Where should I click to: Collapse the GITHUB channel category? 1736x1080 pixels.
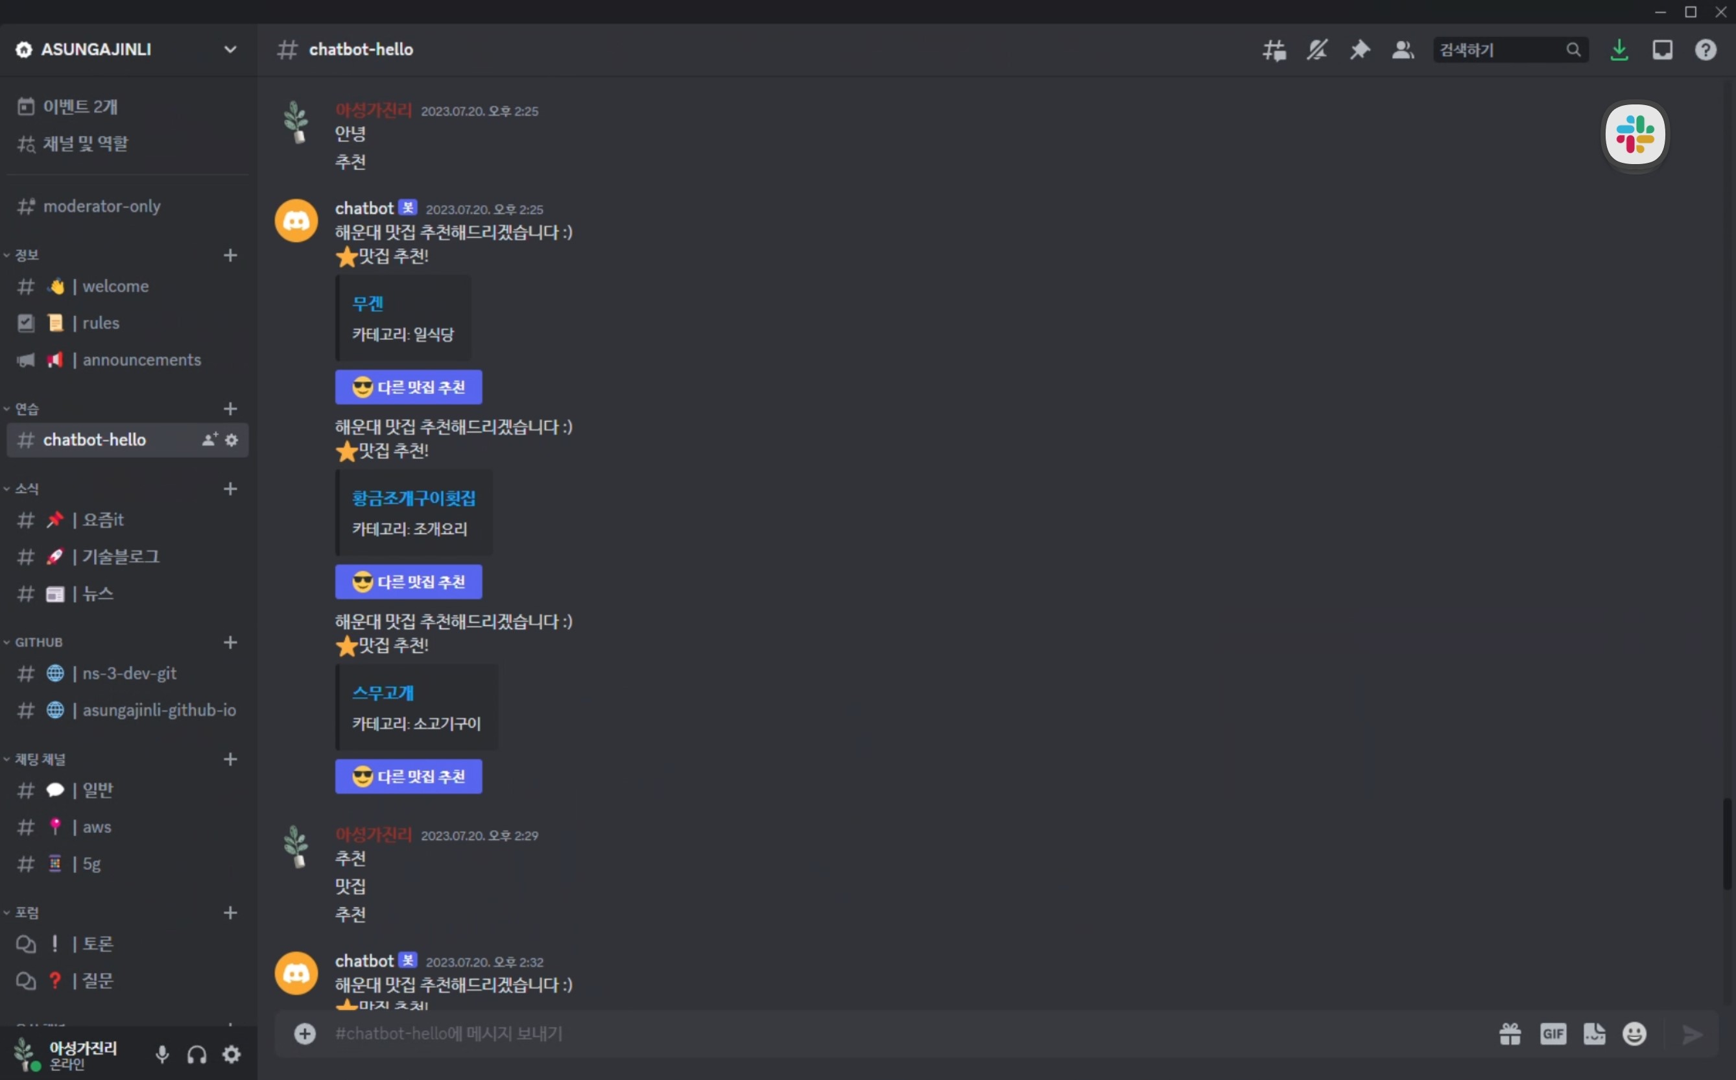point(38,642)
